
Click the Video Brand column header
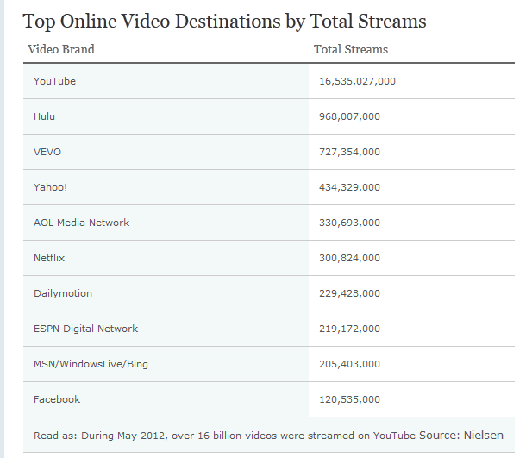[61, 49]
